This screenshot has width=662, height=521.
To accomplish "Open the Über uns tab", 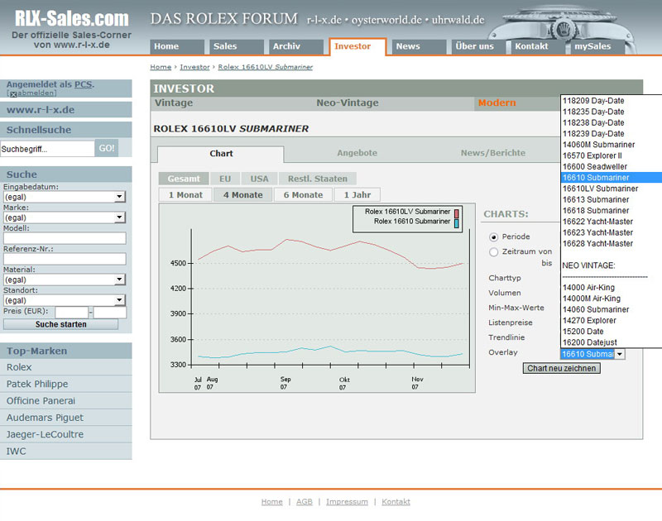I will (478, 46).
